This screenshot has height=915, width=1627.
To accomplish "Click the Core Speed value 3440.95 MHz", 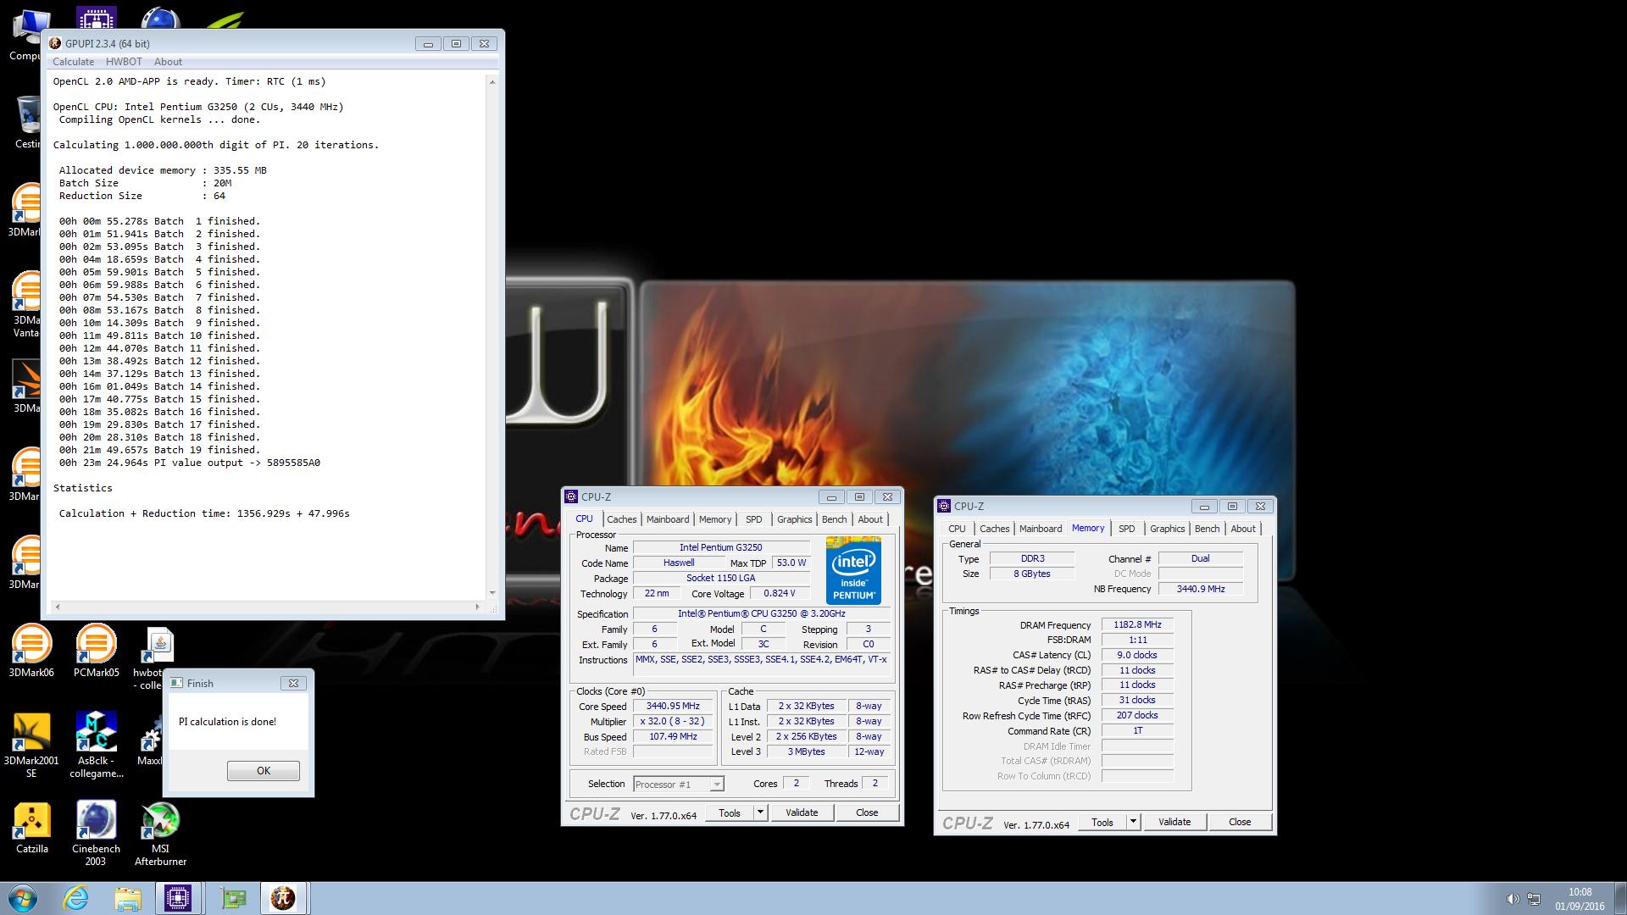I will click(x=674, y=706).
